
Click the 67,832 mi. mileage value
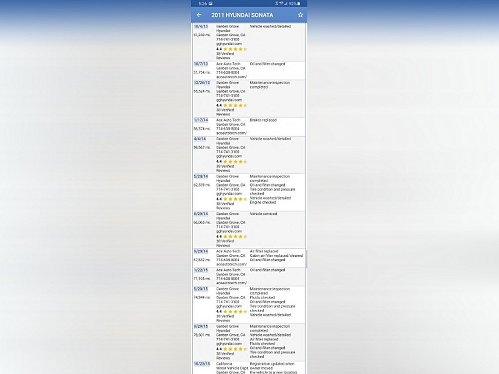(202, 260)
